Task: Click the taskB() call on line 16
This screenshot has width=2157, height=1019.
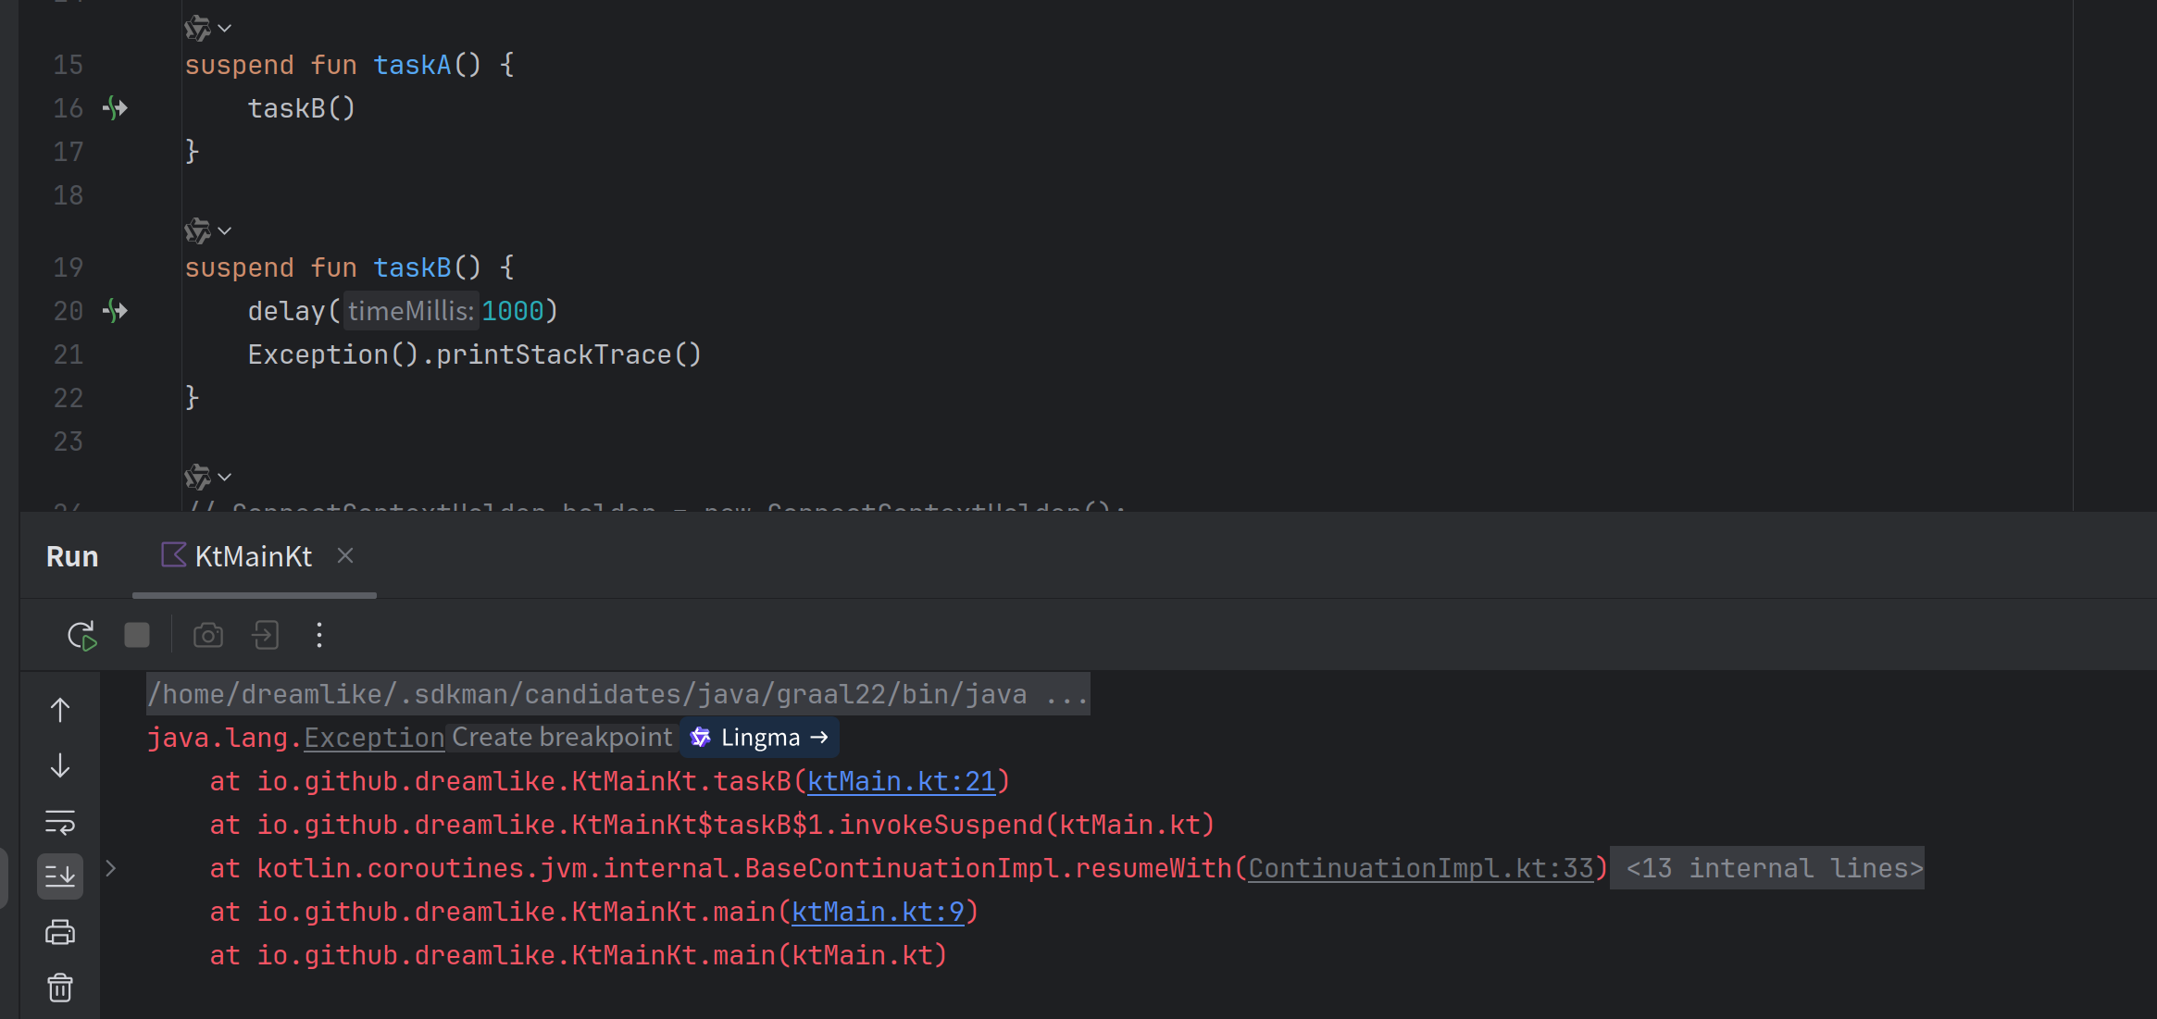Action: pos(301,108)
